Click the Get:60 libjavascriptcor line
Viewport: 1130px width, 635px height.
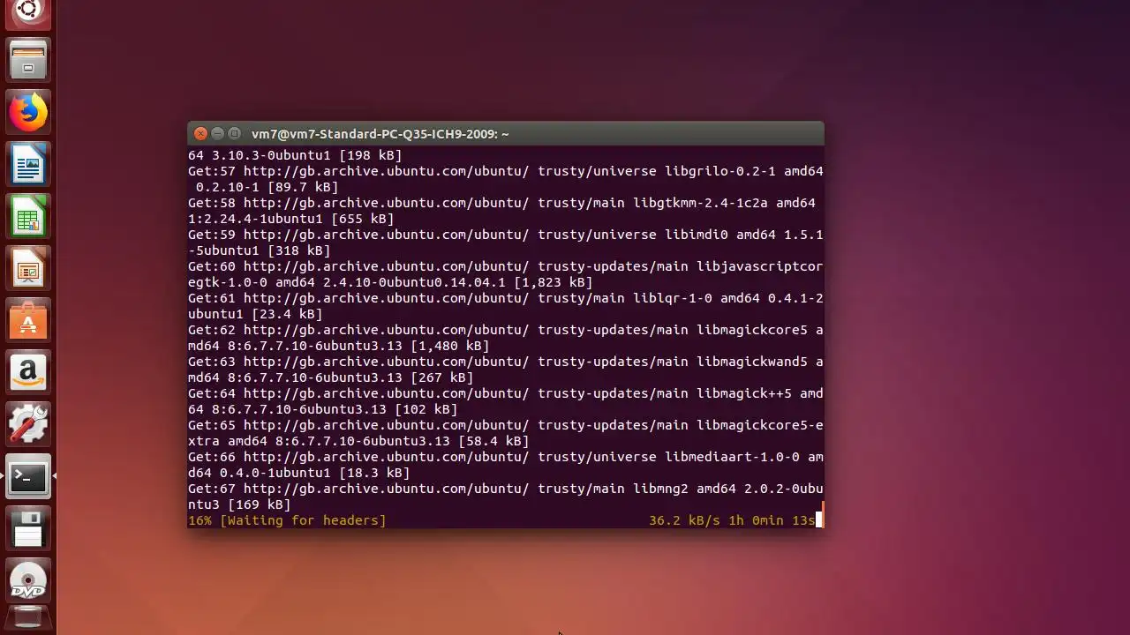click(506, 266)
